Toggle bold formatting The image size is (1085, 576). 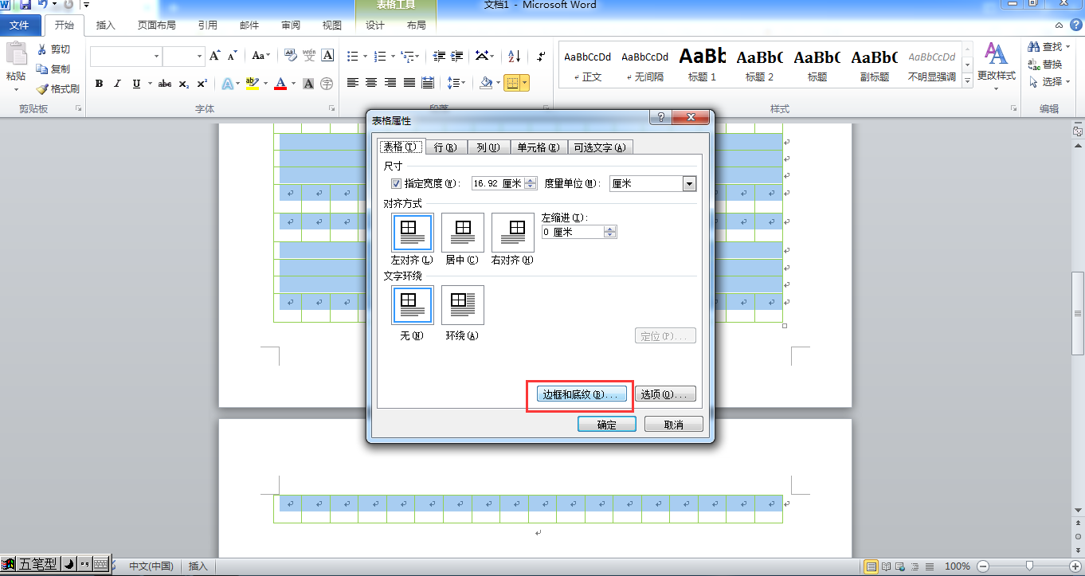click(99, 83)
